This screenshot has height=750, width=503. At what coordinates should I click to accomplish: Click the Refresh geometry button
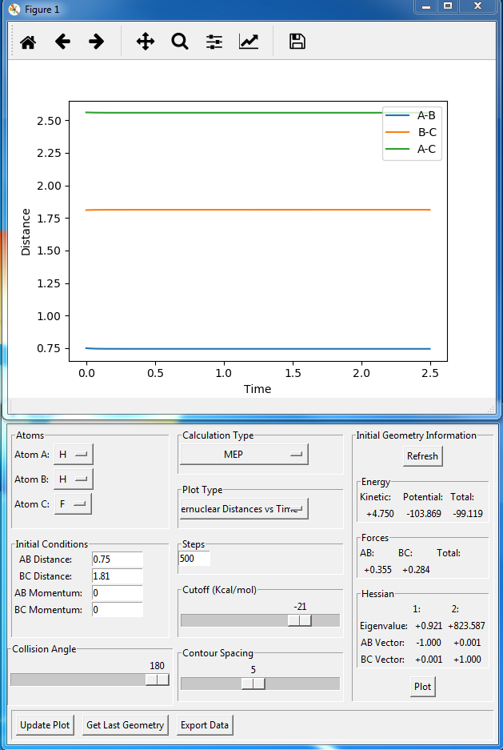pyautogui.click(x=422, y=456)
